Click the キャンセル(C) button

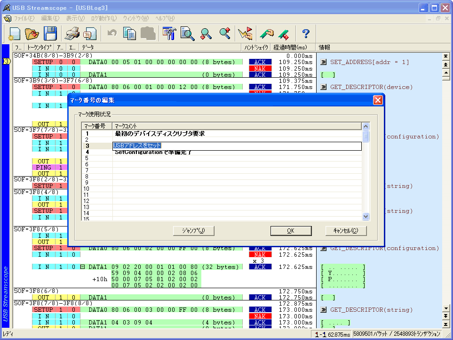[x=346, y=231]
